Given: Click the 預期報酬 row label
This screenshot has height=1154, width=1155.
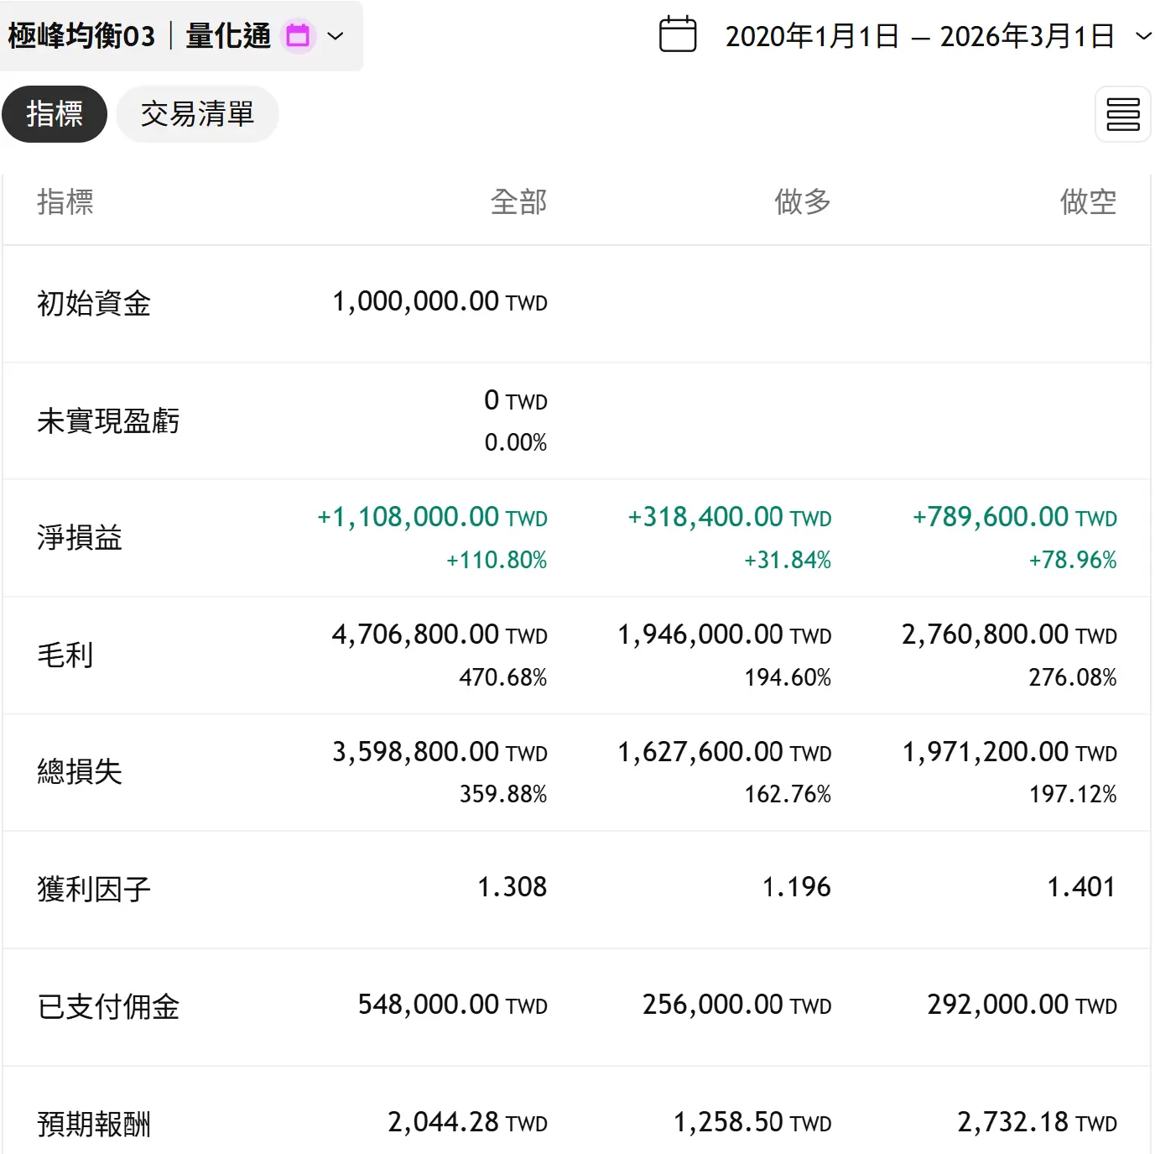Looking at the screenshot, I should click(94, 1125).
